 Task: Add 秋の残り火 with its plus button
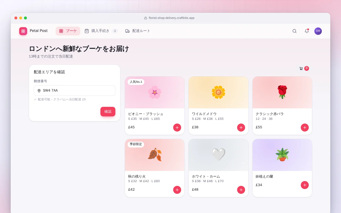click(177, 190)
